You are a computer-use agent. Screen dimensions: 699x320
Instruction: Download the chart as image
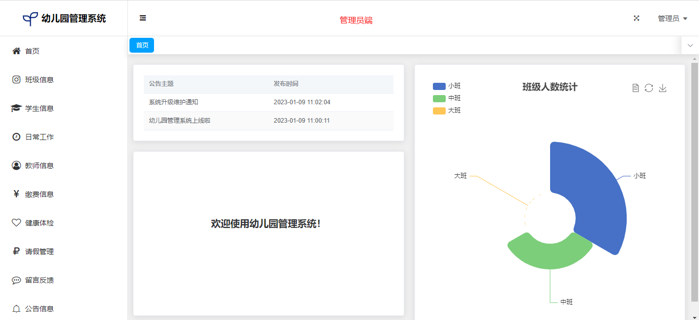663,88
